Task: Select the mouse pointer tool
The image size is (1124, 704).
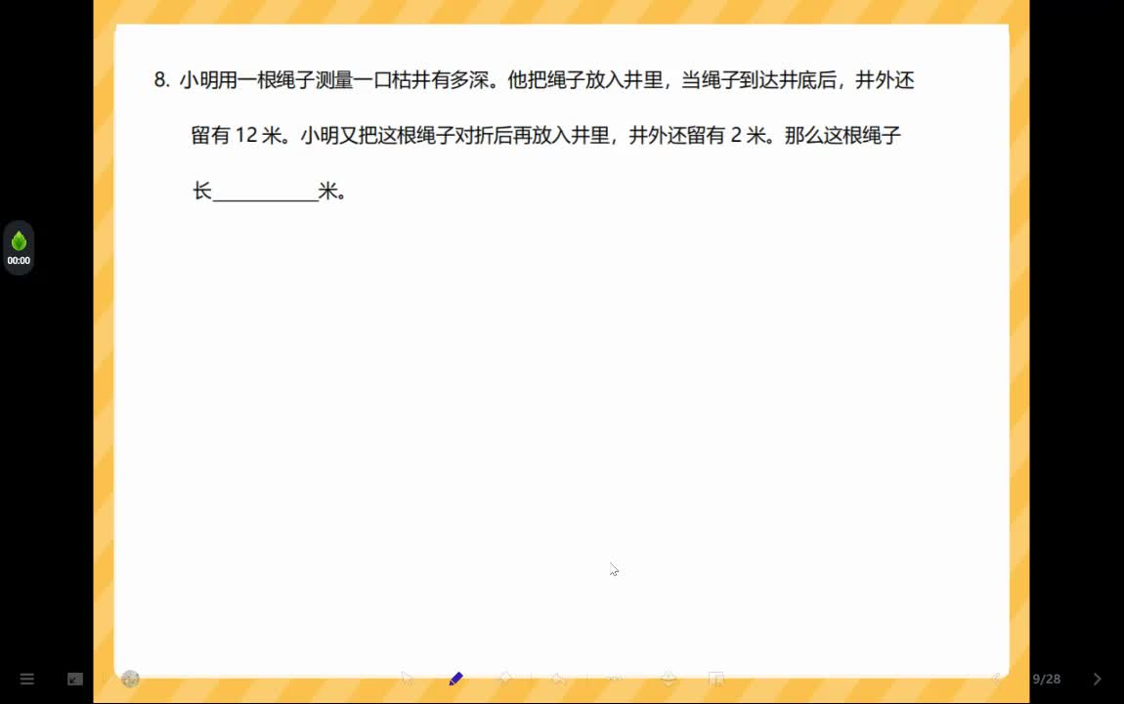Action: pos(408,679)
